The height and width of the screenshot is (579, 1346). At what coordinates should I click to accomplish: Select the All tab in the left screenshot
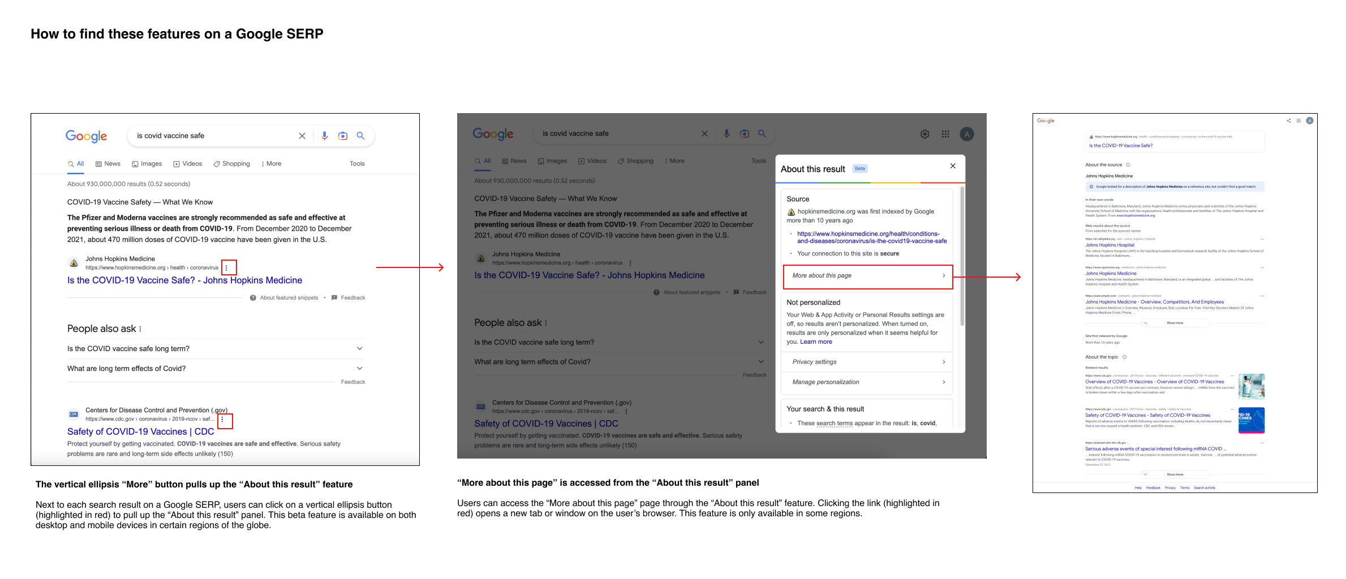pos(76,164)
